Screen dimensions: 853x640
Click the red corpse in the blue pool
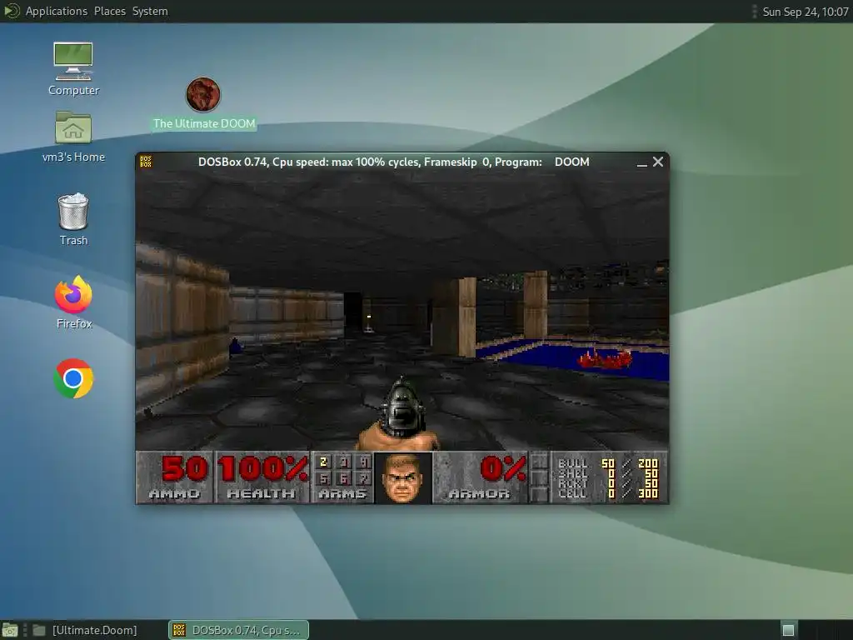[x=605, y=358]
